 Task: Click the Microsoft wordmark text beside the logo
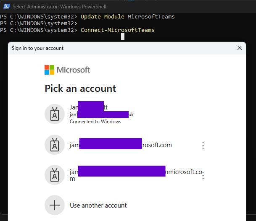73,70
